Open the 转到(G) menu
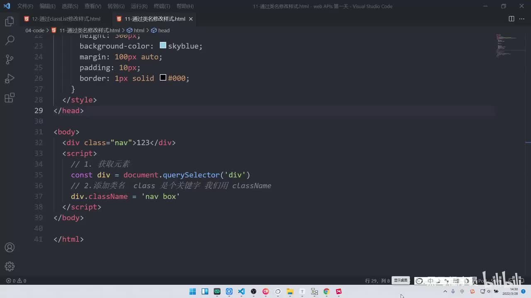 coord(116,6)
